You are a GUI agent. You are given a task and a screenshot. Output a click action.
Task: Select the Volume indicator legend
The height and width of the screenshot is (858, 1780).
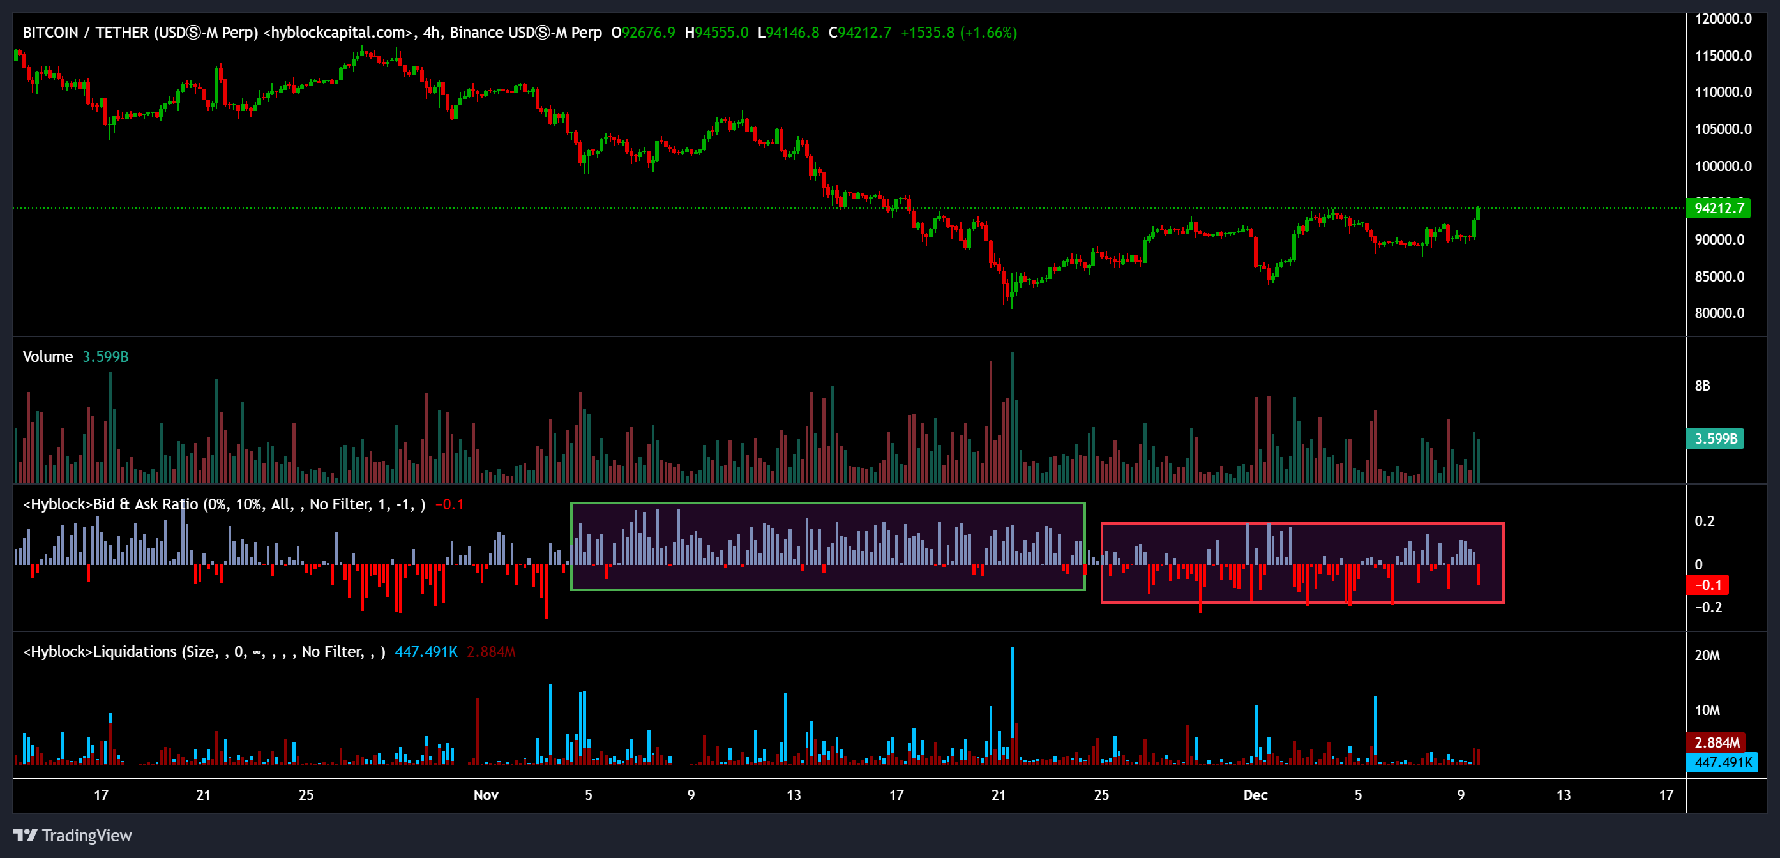47,356
